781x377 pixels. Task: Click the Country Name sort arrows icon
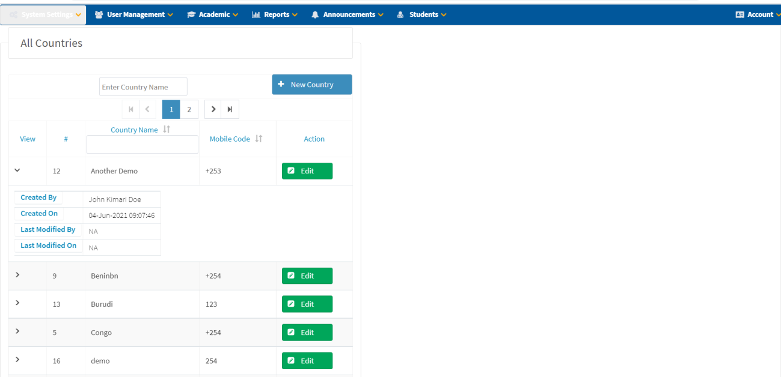(167, 130)
